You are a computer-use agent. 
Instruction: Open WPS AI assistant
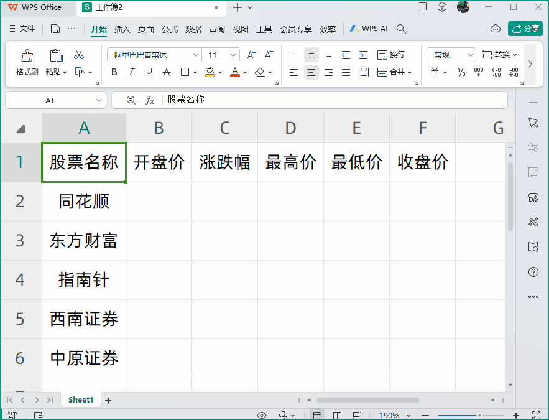[x=369, y=29]
